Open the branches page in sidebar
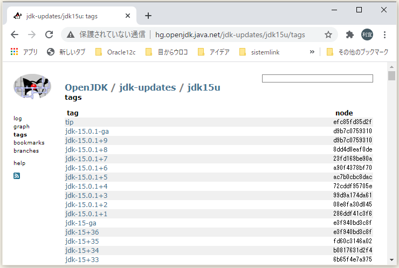 (26, 150)
